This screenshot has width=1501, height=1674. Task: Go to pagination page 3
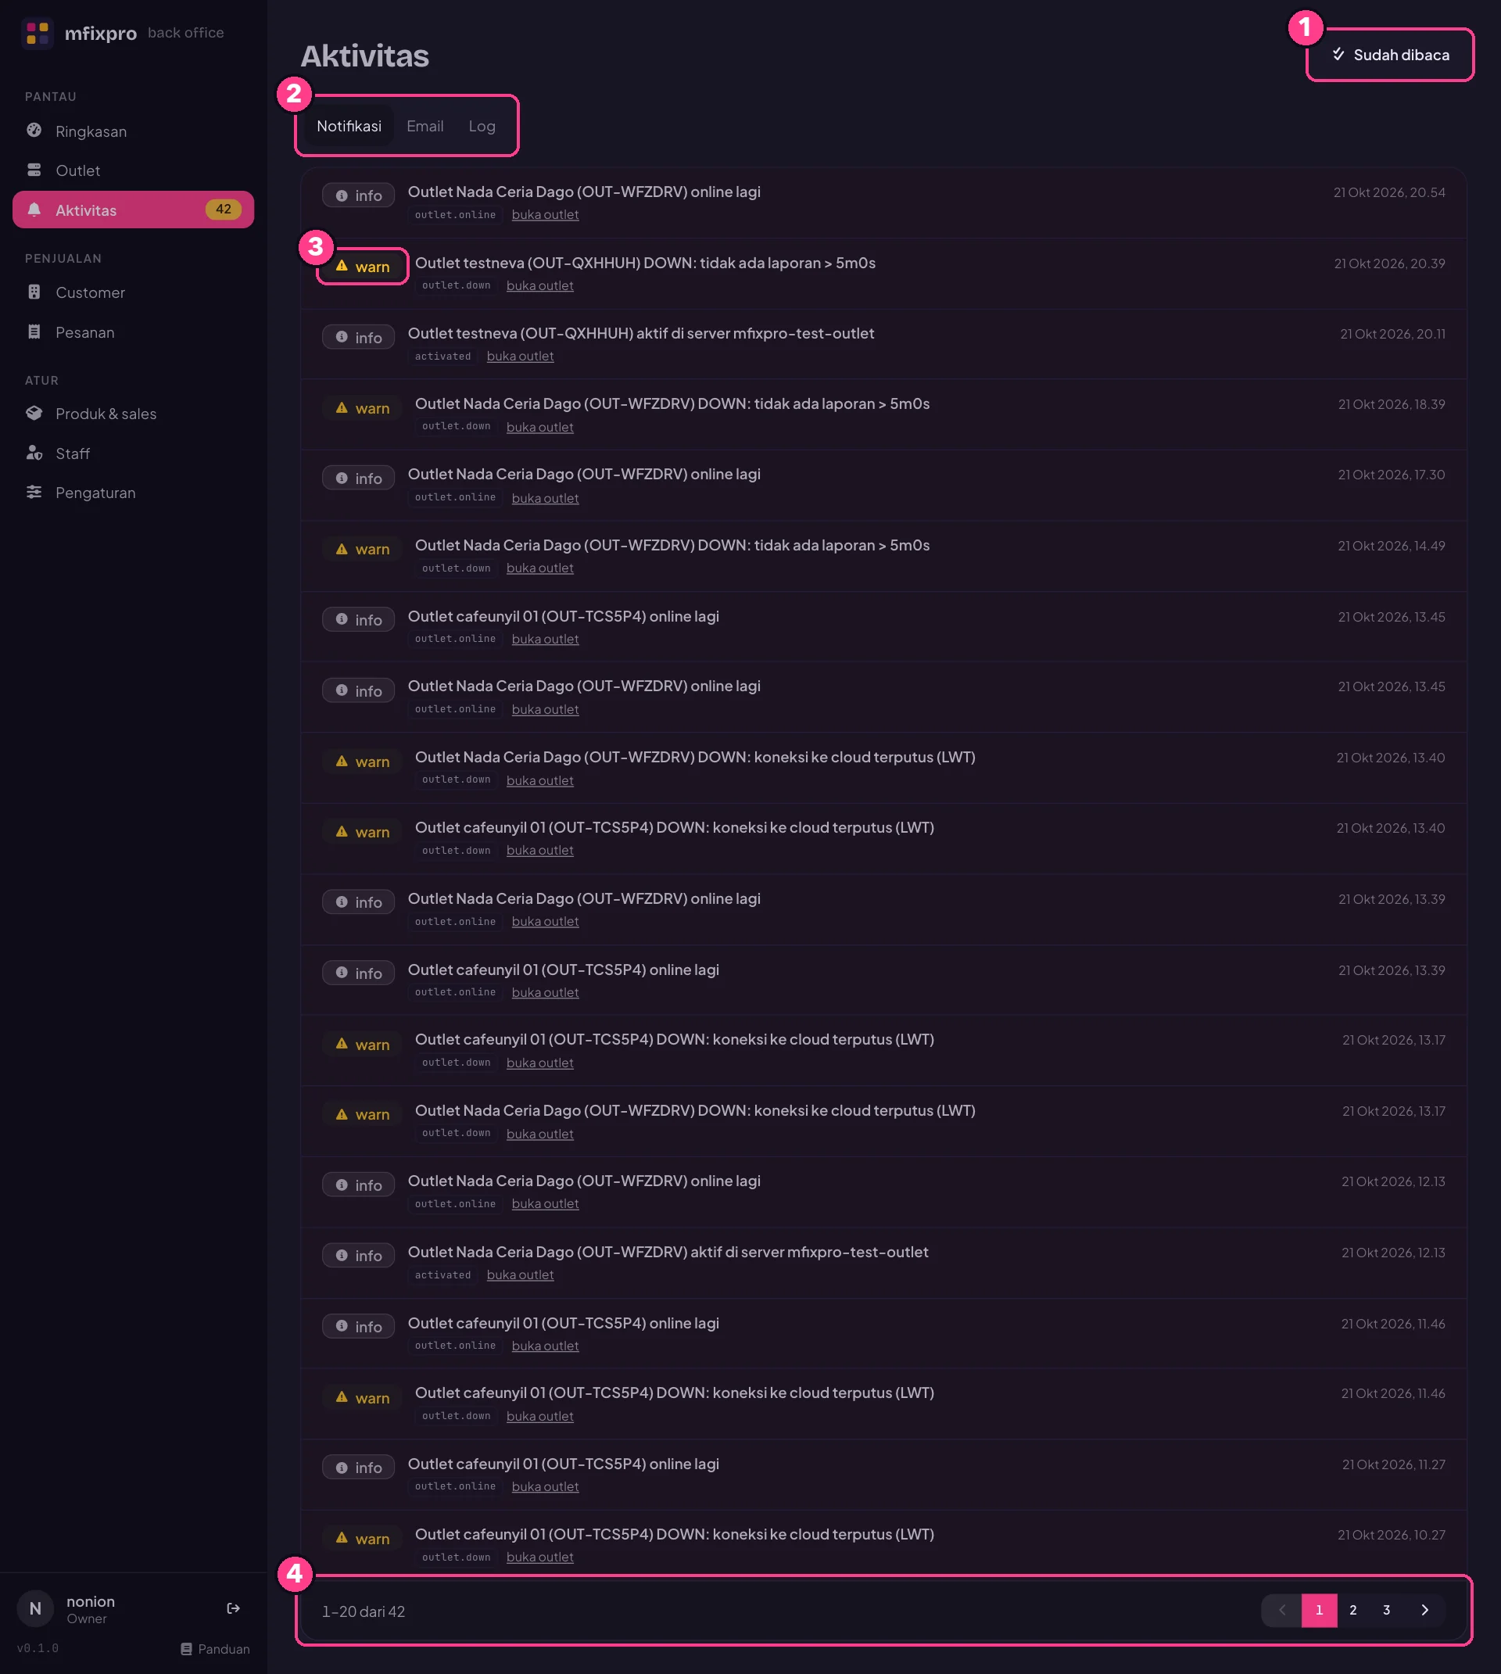1386,1610
